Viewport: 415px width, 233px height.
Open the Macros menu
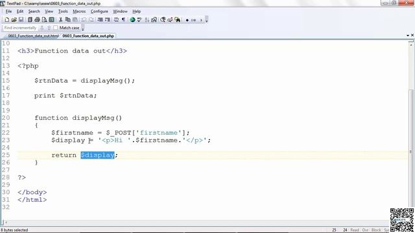[x=79, y=12]
